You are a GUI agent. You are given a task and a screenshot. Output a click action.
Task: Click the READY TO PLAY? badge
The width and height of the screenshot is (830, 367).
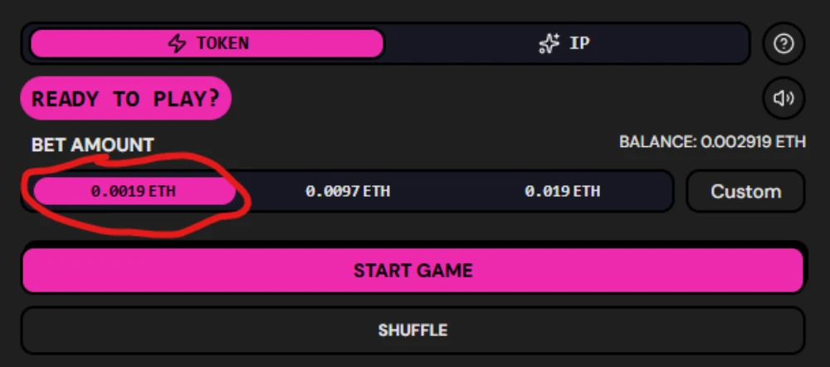[125, 99]
